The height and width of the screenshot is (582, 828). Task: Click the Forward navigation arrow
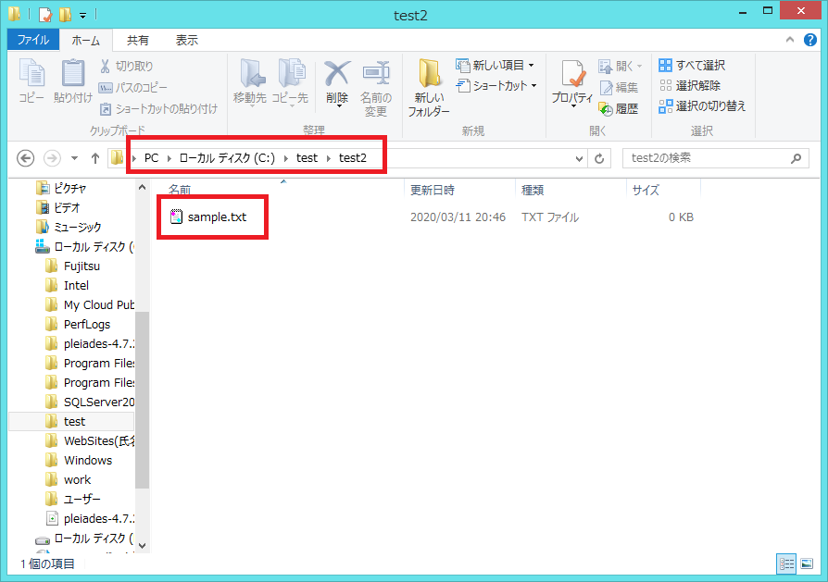click(52, 158)
